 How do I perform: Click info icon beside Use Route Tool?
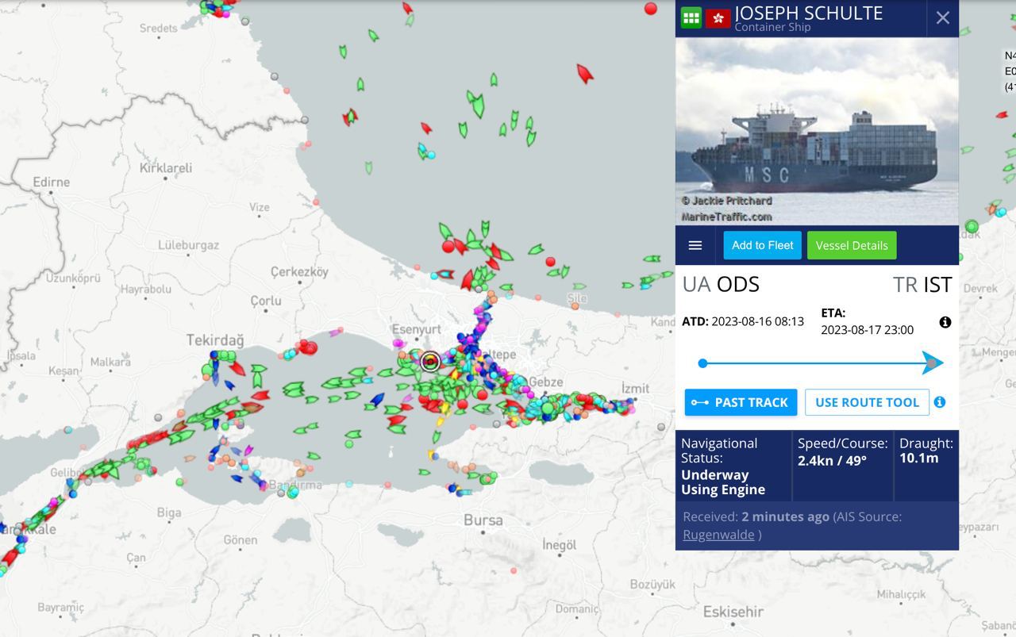(x=940, y=402)
